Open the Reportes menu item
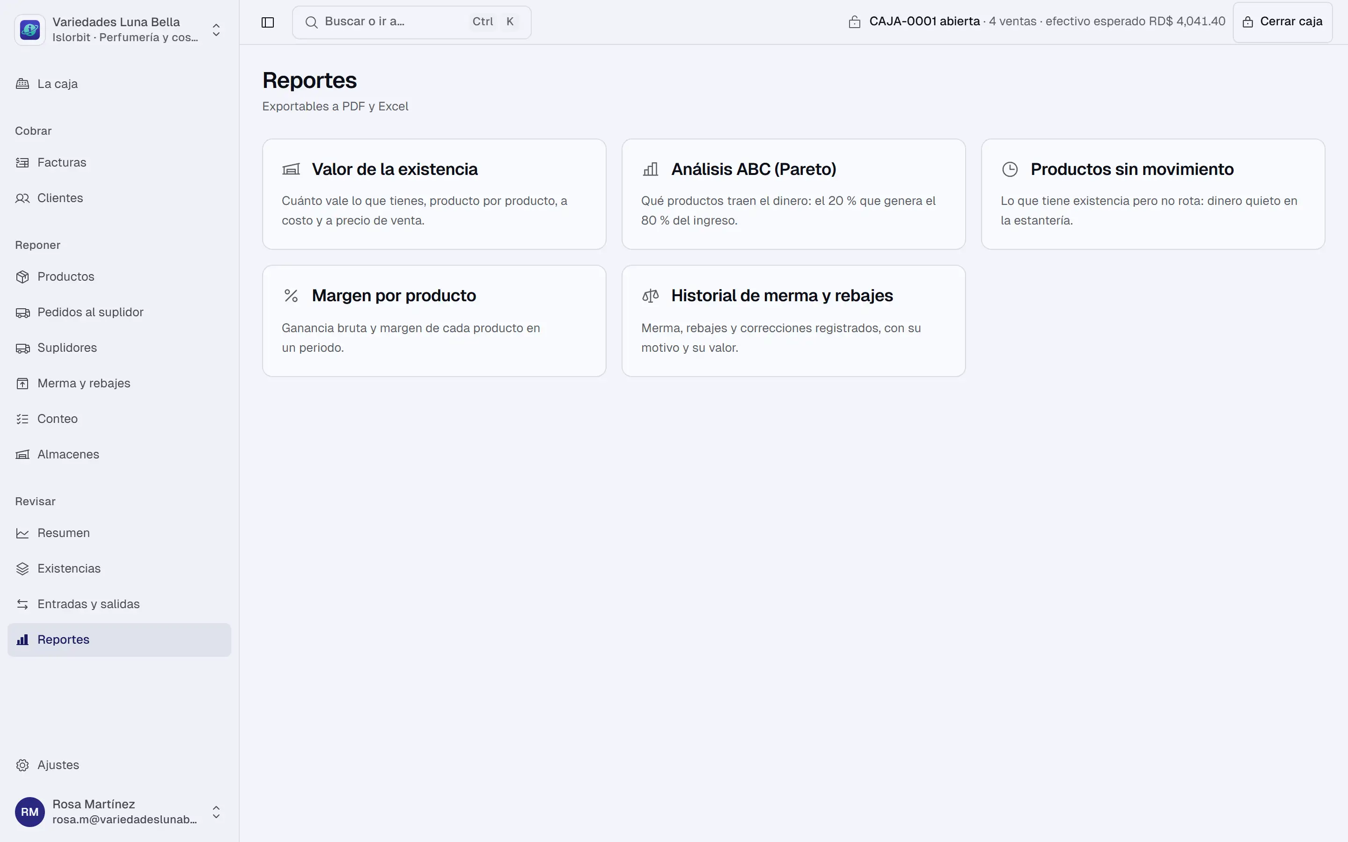Viewport: 1348px width, 842px height. pyautogui.click(x=119, y=640)
